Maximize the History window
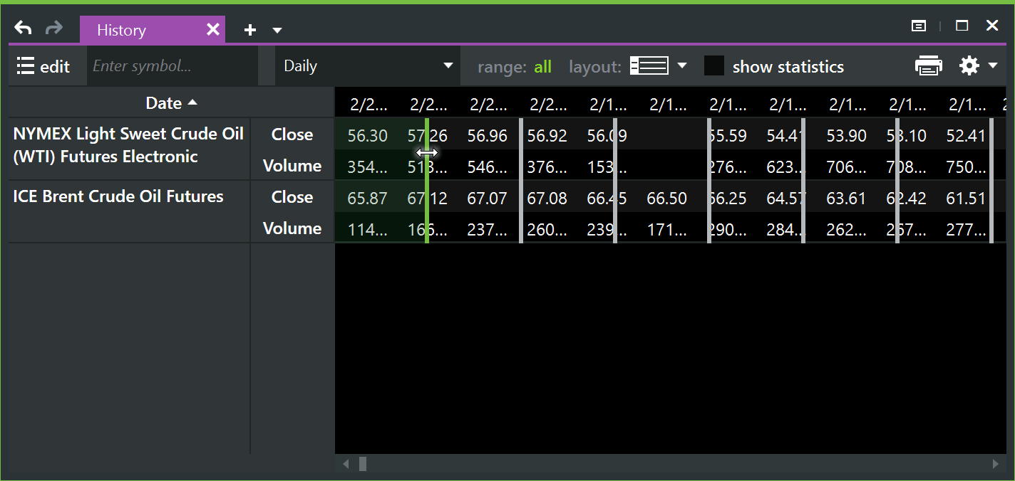The height and width of the screenshot is (481, 1015). (962, 26)
